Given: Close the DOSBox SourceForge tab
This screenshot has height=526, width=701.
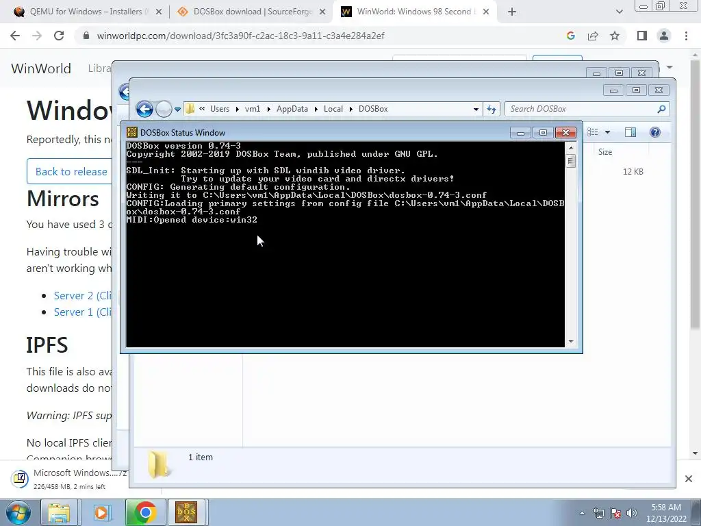Looking at the screenshot, I should [322, 12].
